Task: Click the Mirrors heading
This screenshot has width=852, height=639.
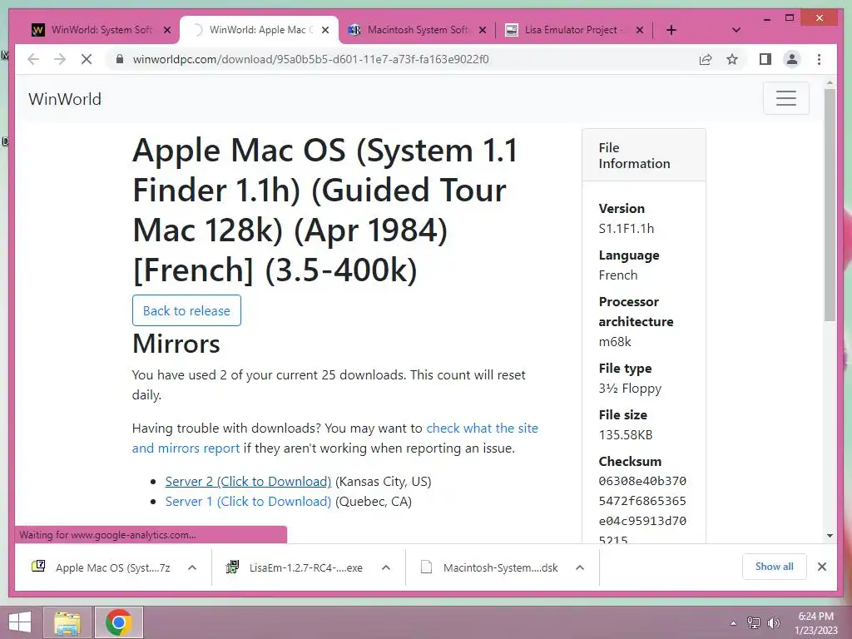Action: 176,344
